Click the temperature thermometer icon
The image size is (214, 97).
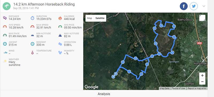pyautogui.click(x=32, y=53)
